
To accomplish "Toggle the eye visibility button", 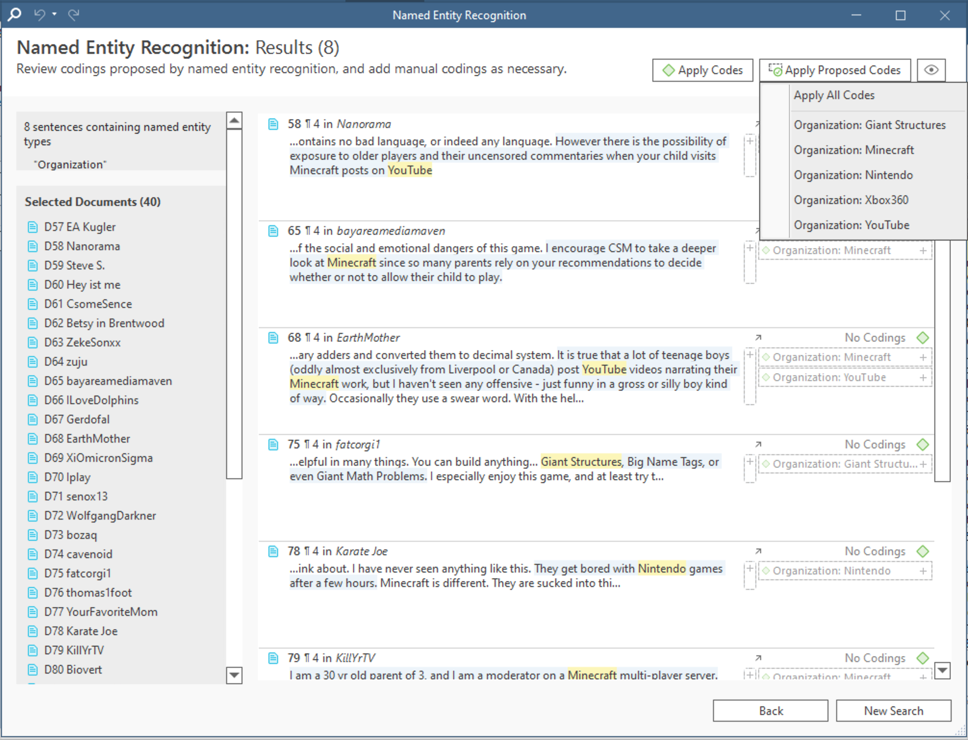I will point(931,70).
